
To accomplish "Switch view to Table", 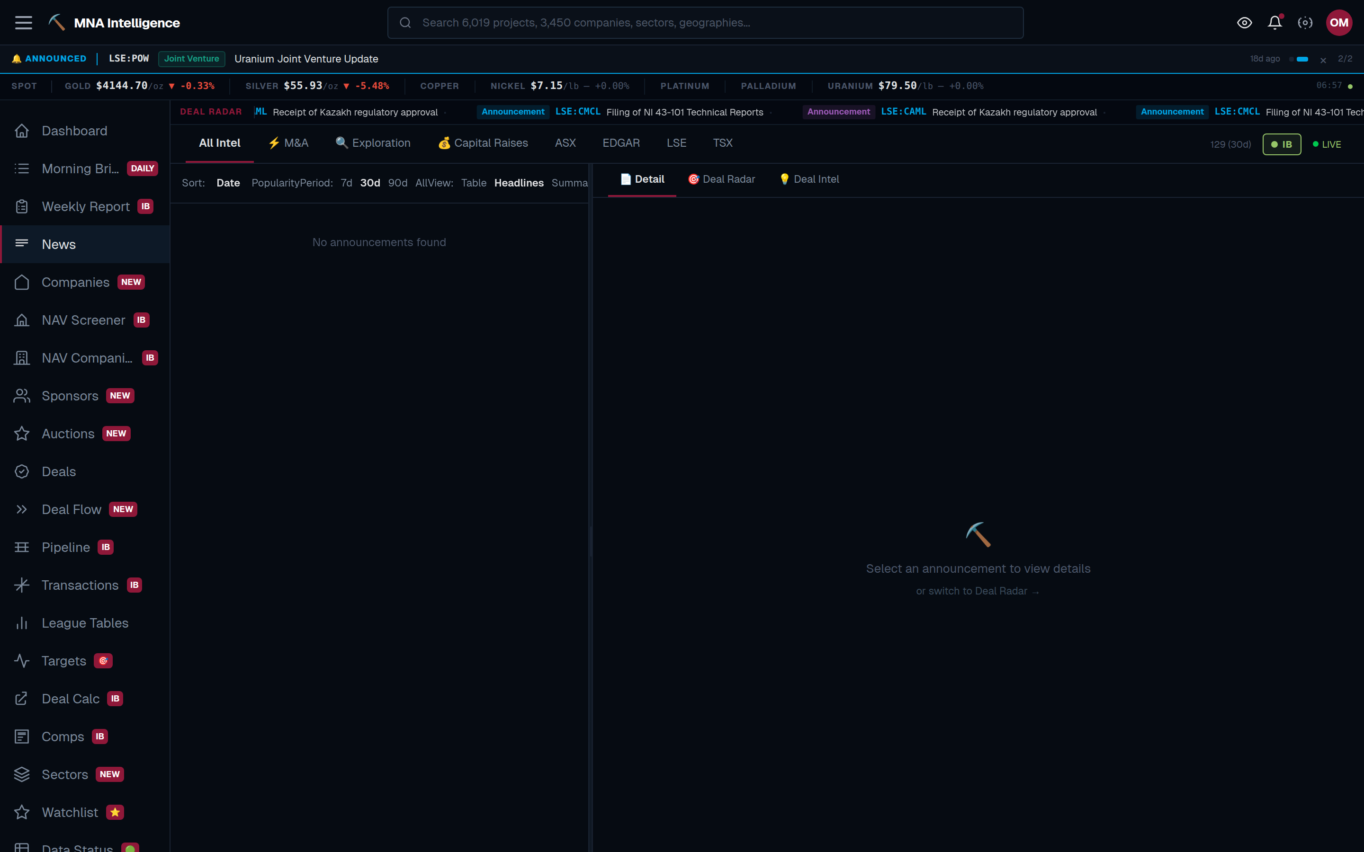I will pos(474,183).
